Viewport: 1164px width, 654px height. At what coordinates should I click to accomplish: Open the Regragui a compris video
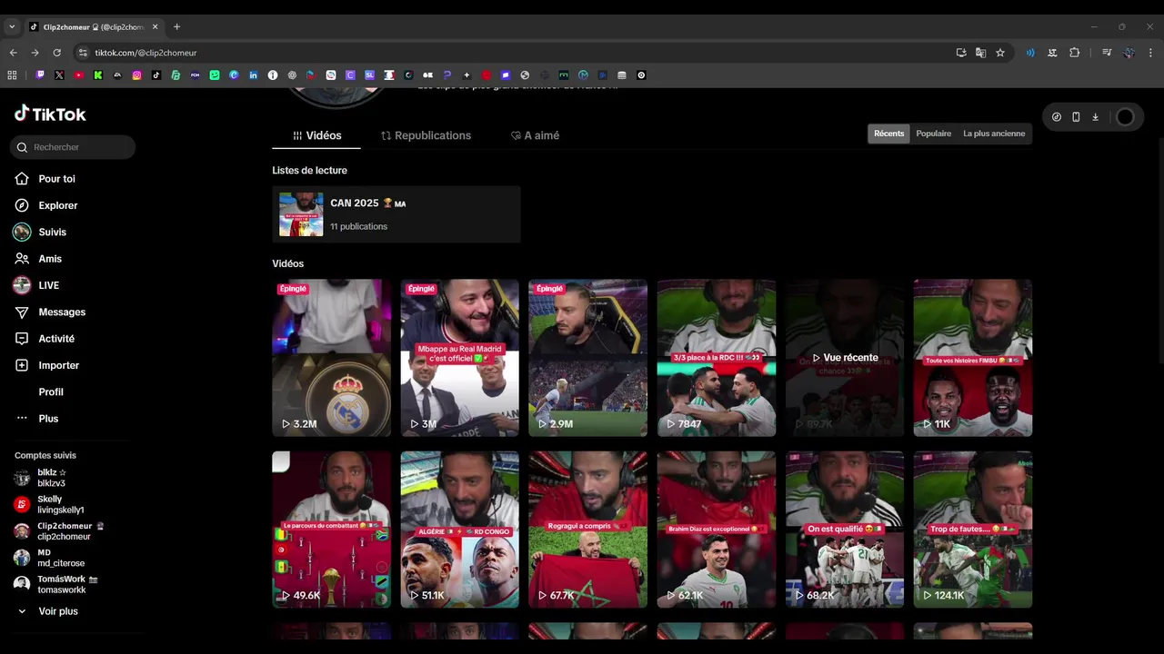click(587, 530)
